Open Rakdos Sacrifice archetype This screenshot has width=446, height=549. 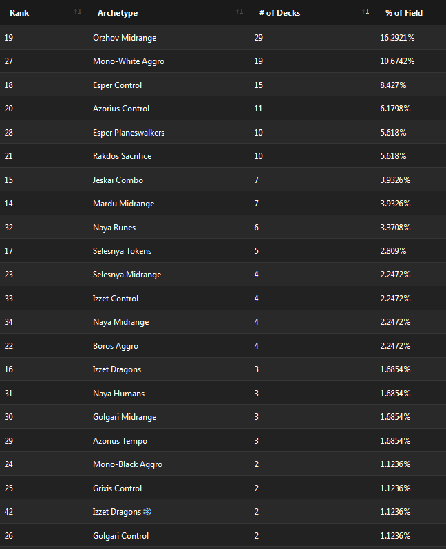point(123,155)
